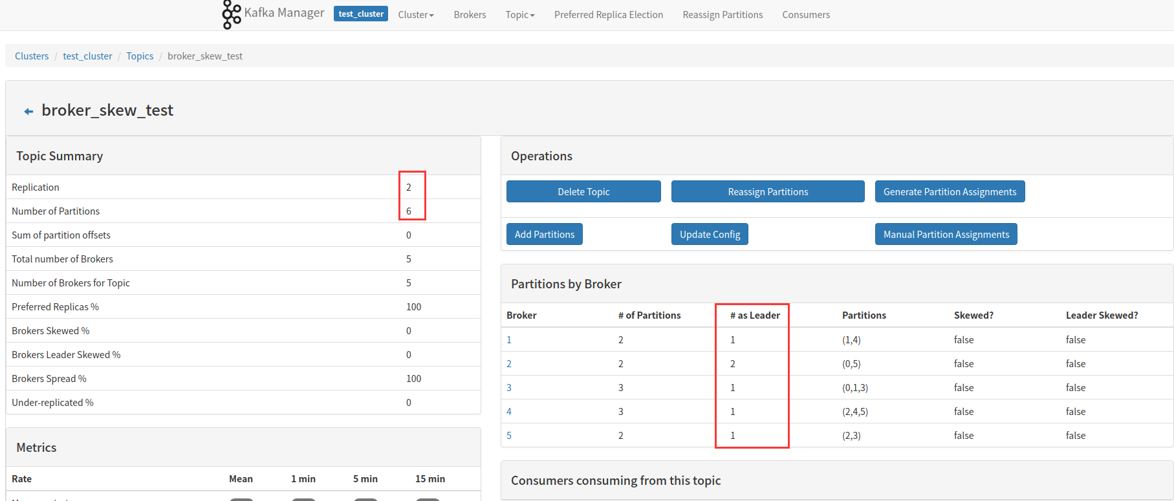
Task: Click the Metrics panel heading
Action: click(36, 447)
